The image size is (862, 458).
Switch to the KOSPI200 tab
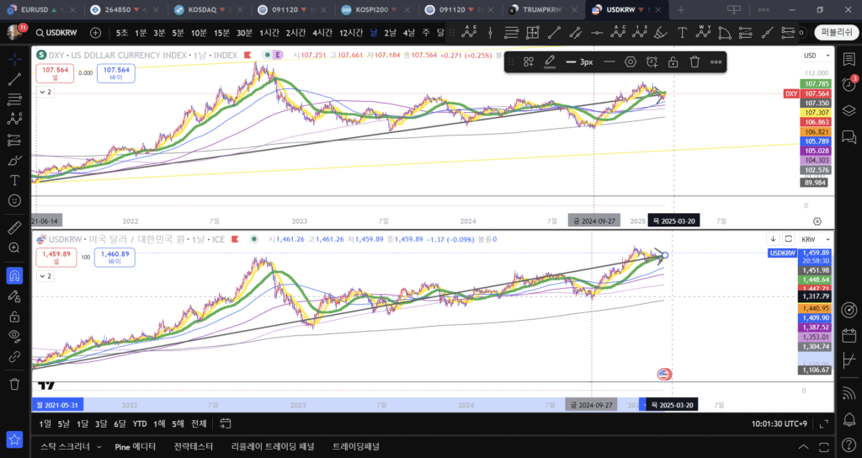370,9
